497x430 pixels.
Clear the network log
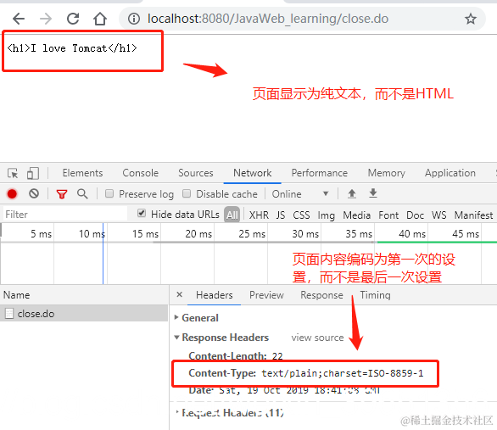(34, 193)
